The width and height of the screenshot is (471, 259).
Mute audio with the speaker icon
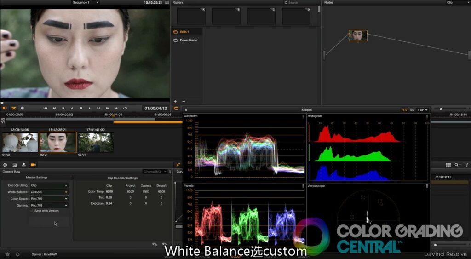pos(23,108)
